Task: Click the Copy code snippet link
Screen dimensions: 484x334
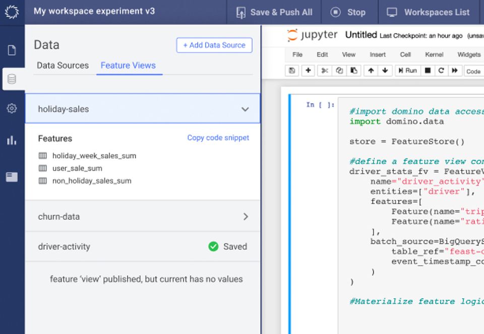Action: tap(218, 138)
